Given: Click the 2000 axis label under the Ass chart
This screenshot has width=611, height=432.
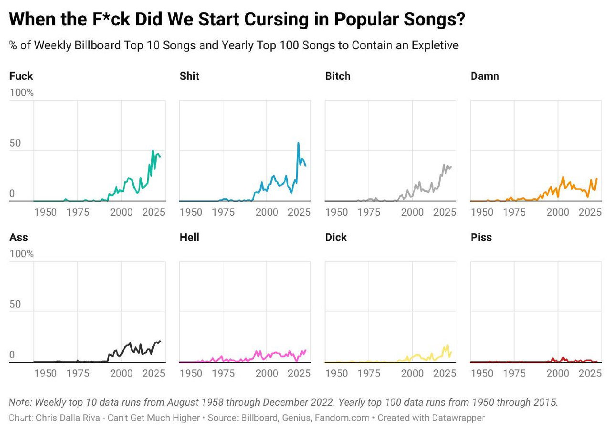Looking at the screenshot, I should pyautogui.click(x=121, y=373).
